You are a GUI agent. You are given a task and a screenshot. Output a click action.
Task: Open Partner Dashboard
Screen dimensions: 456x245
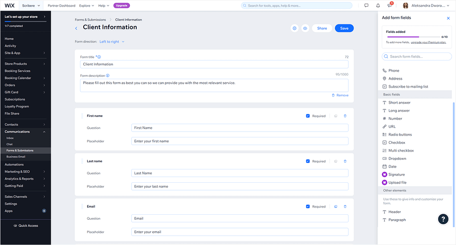(61, 5)
